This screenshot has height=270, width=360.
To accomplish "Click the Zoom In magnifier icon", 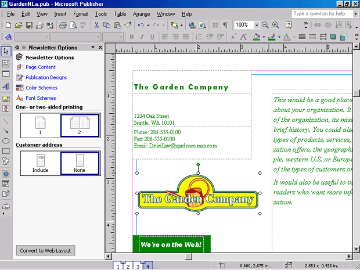I will coord(275,25).
